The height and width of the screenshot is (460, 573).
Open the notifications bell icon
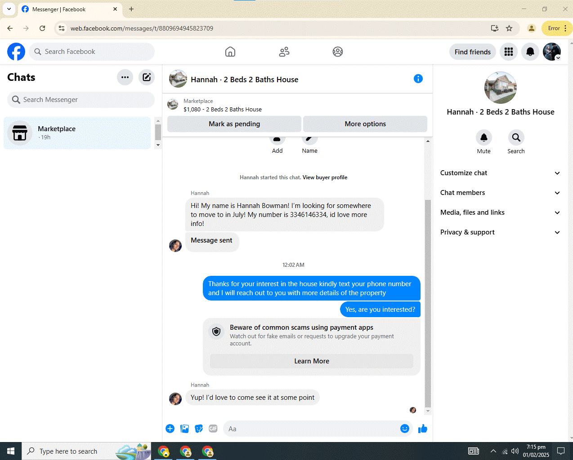530,52
